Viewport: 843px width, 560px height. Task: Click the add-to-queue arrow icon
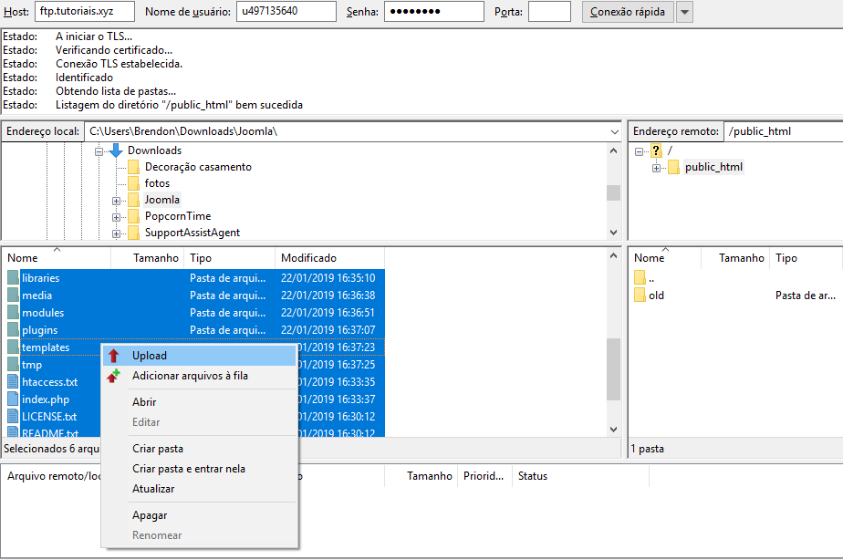click(113, 376)
